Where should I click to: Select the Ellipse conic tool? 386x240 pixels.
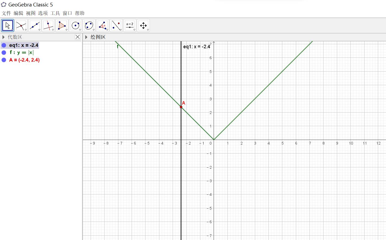pos(89,25)
